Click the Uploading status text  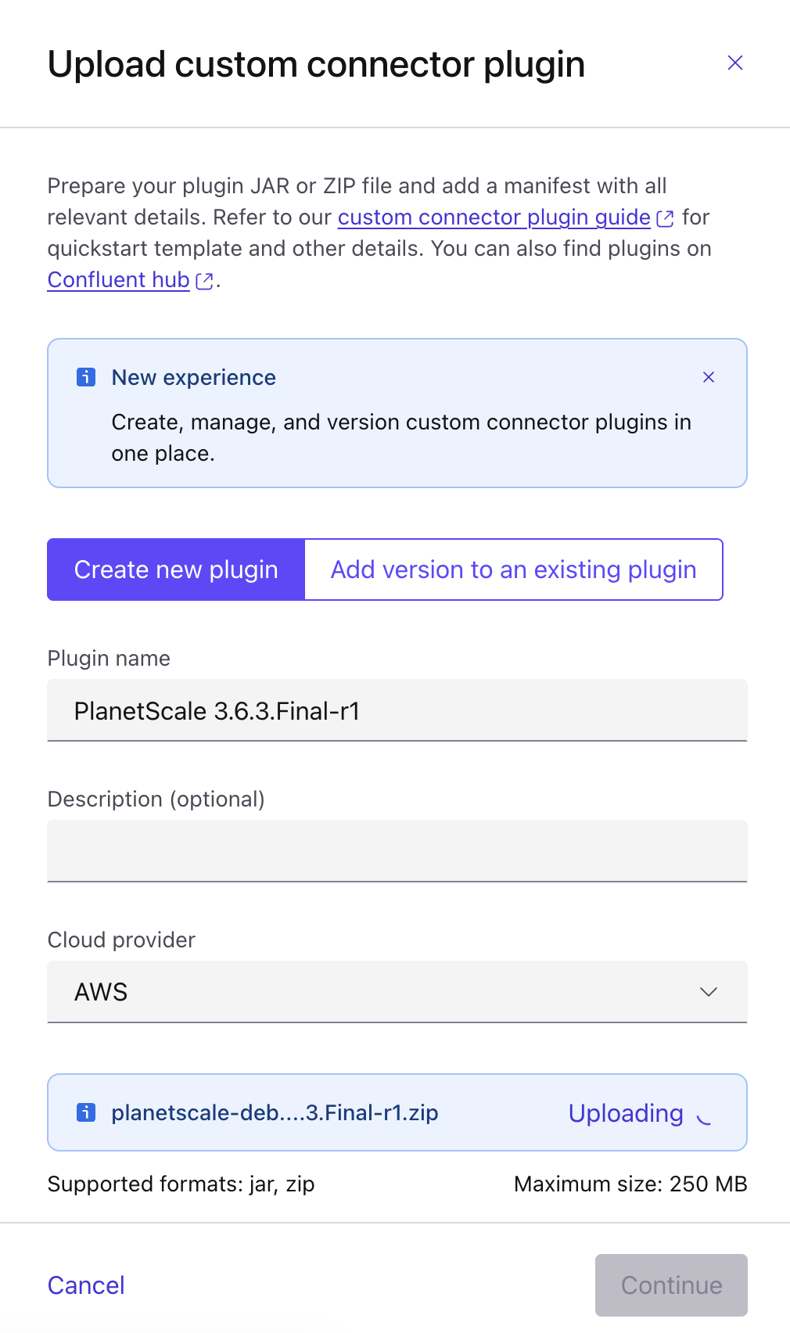626,1113
